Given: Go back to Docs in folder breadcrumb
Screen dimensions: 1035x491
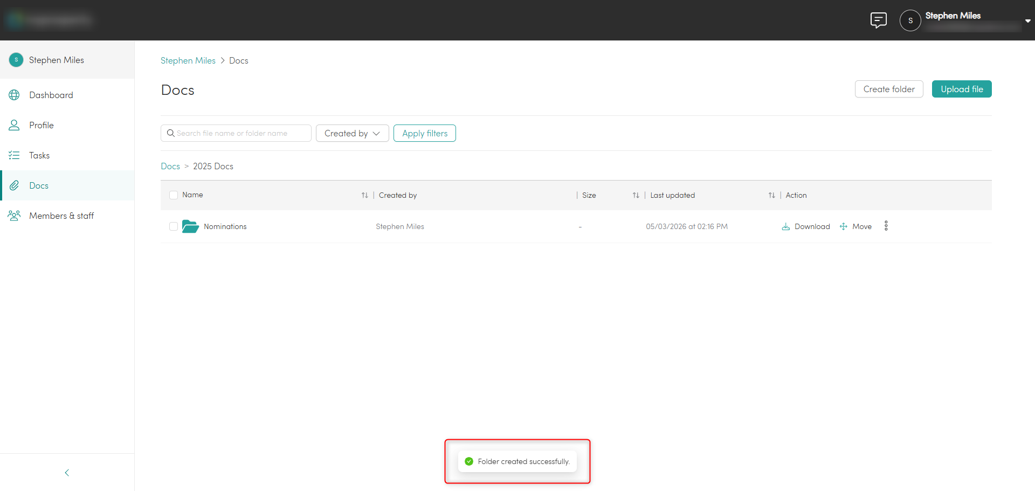Looking at the screenshot, I should click(170, 166).
